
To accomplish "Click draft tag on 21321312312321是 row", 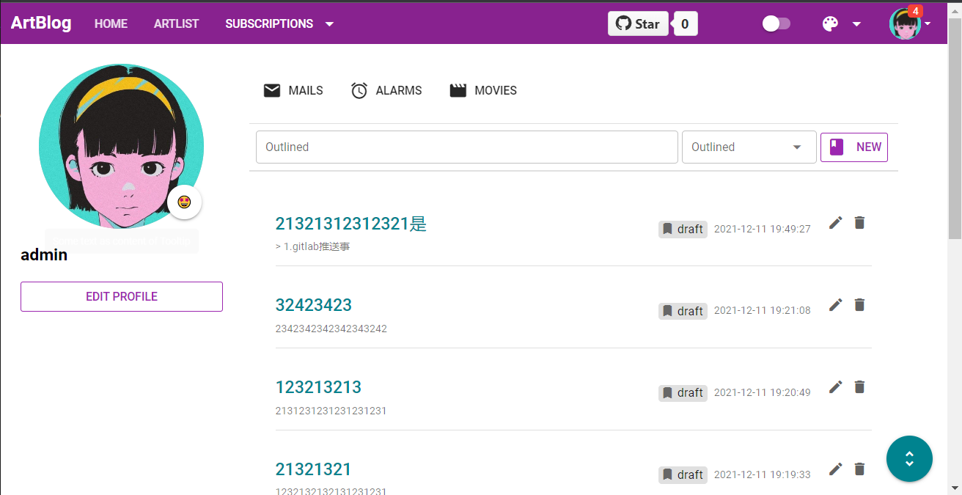I will [x=683, y=229].
